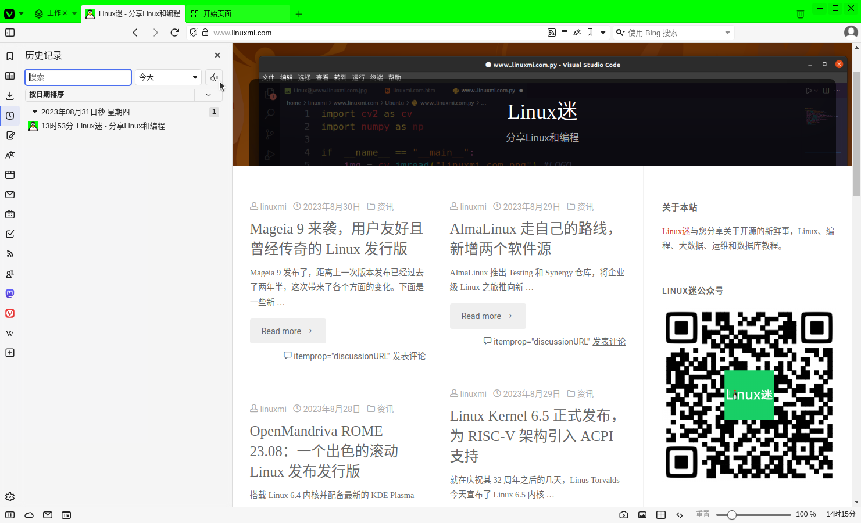
Task: Open OpenMandriva ROME article title
Action: (324, 451)
